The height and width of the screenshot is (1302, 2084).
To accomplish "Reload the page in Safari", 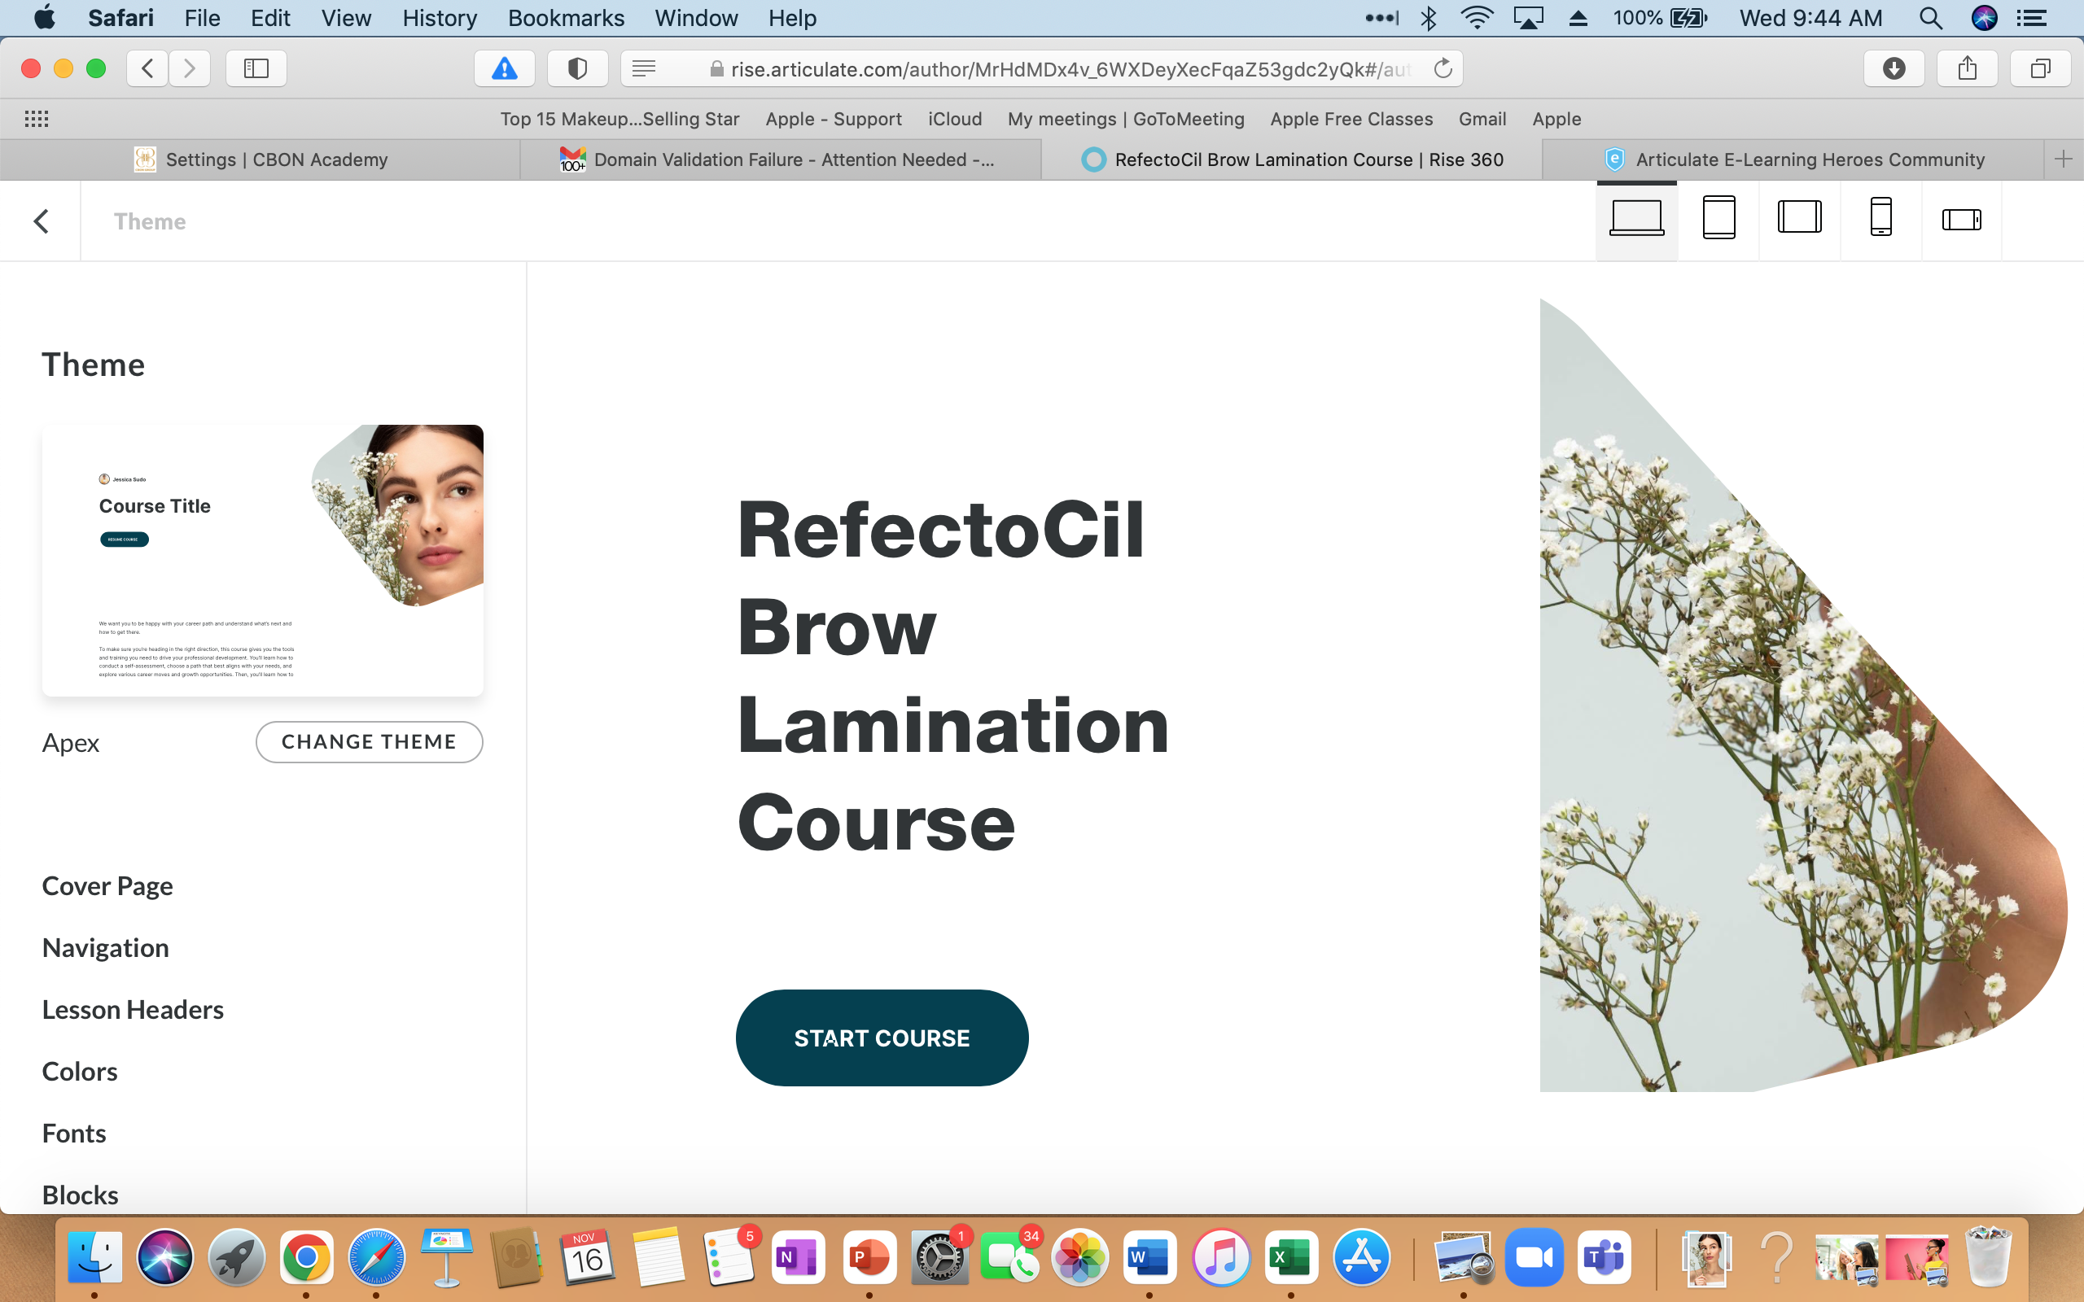I will (x=1443, y=69).
